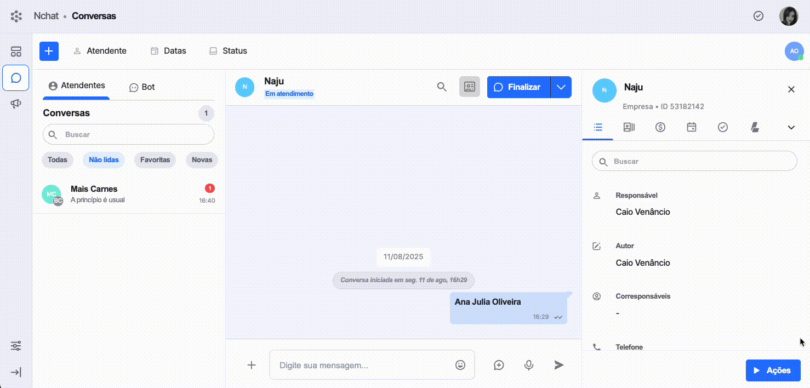The width and height of the screenshot is (810, 388).
Task: Switch to the Bot tab
Action: tap(142, 87)
